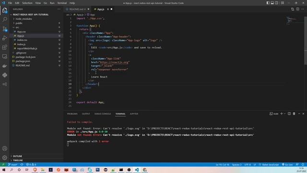Click the cursor line and column indicator
This screenshot has height=173, width=307.
(x=223, y=164)
